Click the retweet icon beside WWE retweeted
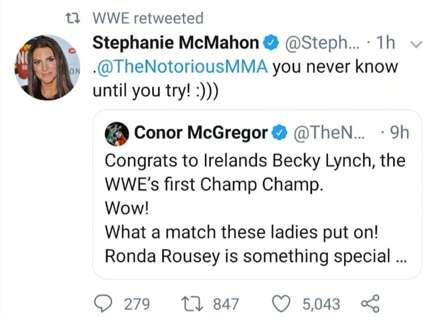437x317 pixels. tap(74, 19)
